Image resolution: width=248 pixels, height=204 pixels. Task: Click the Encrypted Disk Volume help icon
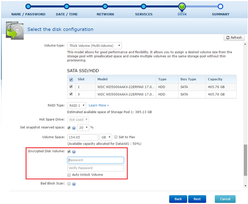pos(74,152)
